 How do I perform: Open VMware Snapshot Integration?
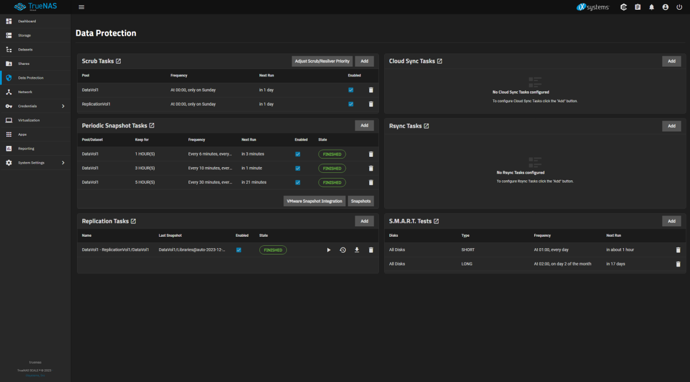coord(315,201)
